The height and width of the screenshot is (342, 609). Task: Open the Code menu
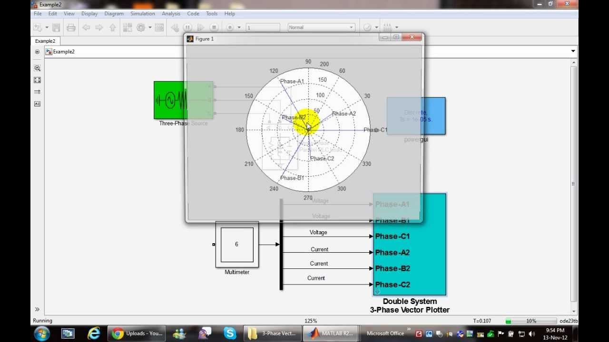click(x=193, y=14)
